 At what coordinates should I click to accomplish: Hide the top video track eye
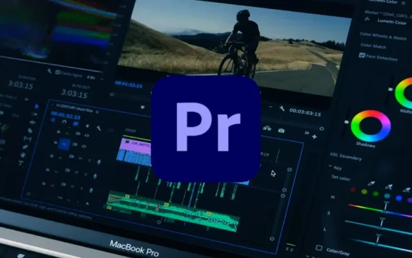pos(87,136)
